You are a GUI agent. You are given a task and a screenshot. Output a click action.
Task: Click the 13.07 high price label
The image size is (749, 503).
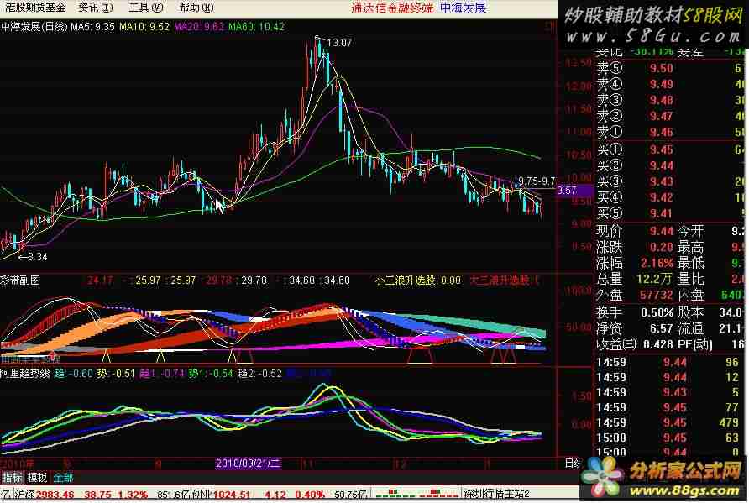[339, 43]
